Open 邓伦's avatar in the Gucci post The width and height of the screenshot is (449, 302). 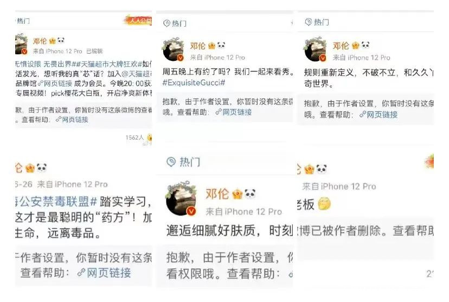click(174, 49)
